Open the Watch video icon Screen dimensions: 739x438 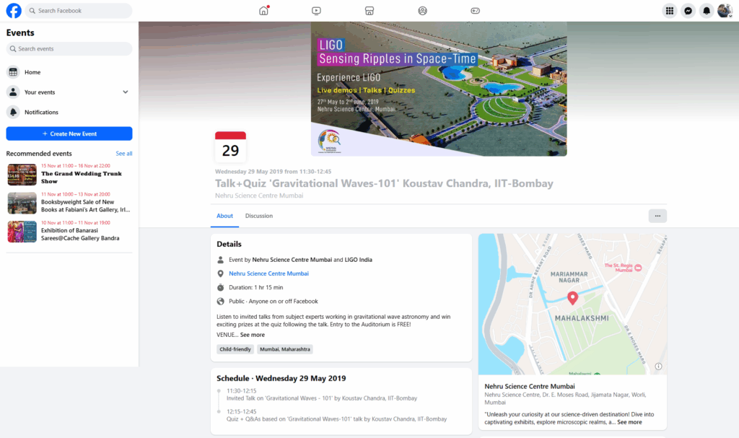pyautogui.click(x=316, y=11)
